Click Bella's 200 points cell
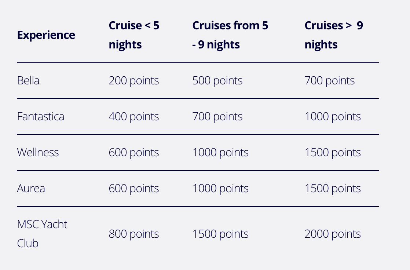The width and height of the screenshot is (410, 270). (x=134, y=81)
